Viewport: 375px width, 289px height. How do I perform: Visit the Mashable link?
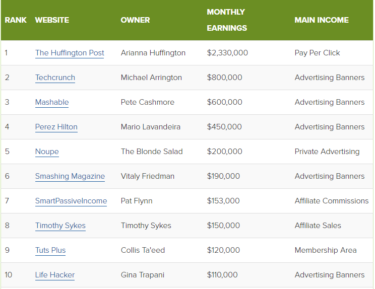click(x=52, y=102)
